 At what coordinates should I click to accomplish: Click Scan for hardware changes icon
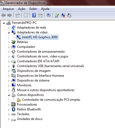pos(49,15)
